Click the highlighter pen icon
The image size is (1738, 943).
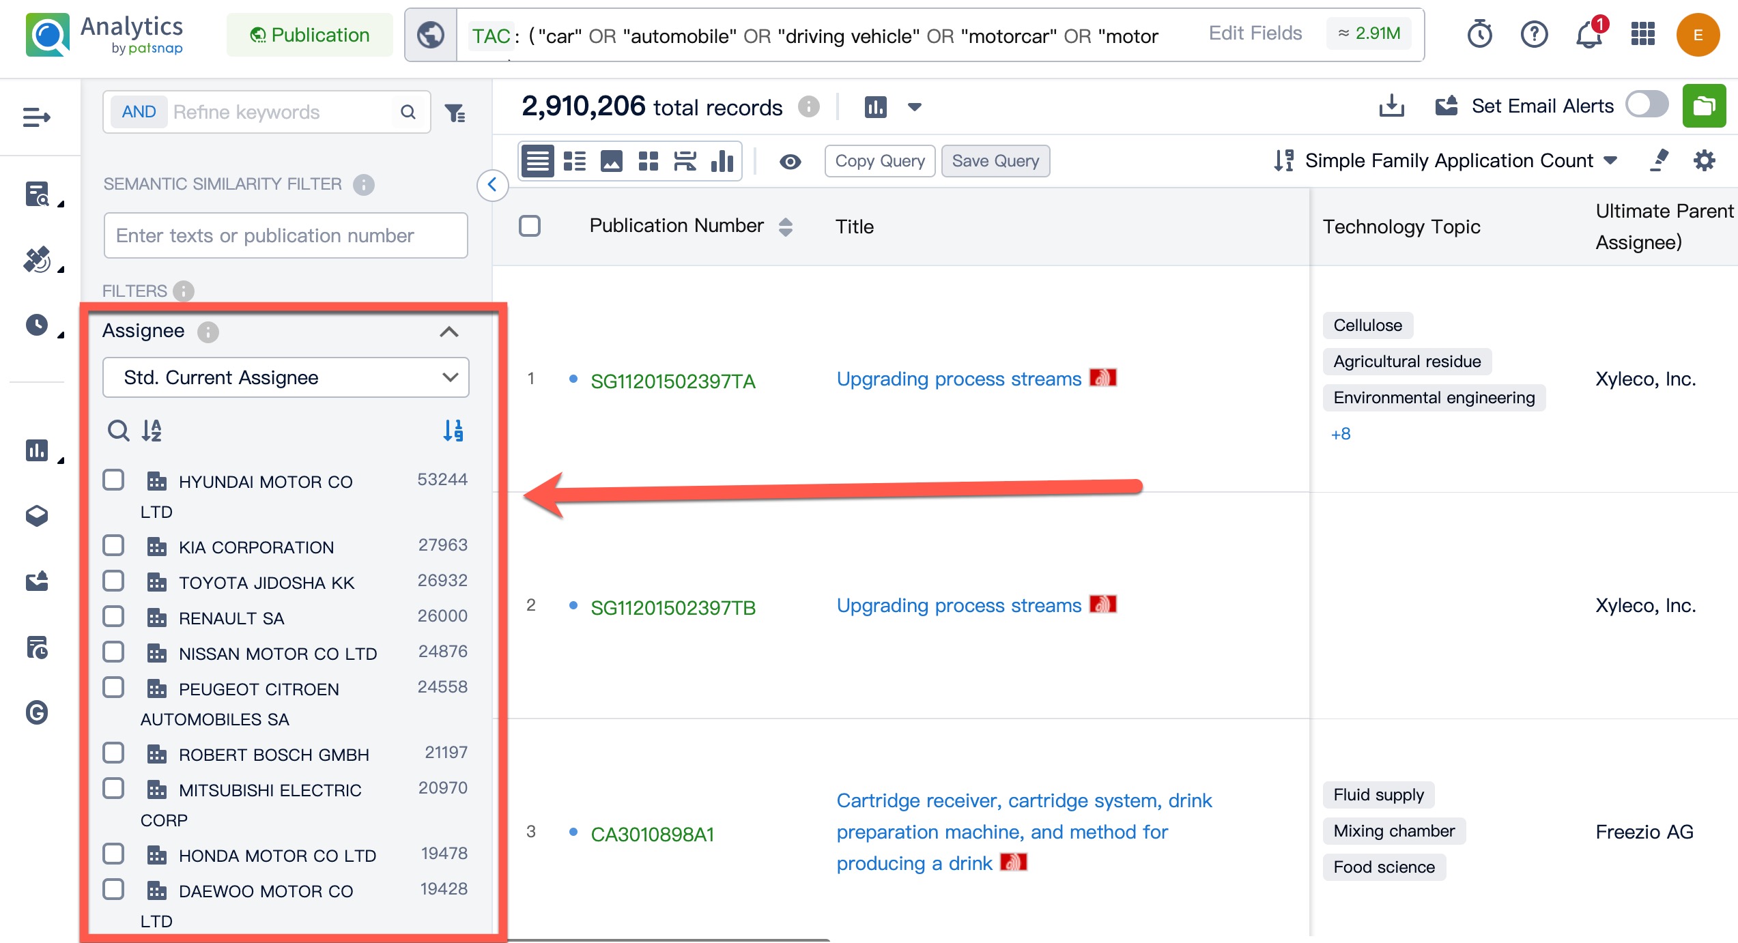coord(1659,161)
